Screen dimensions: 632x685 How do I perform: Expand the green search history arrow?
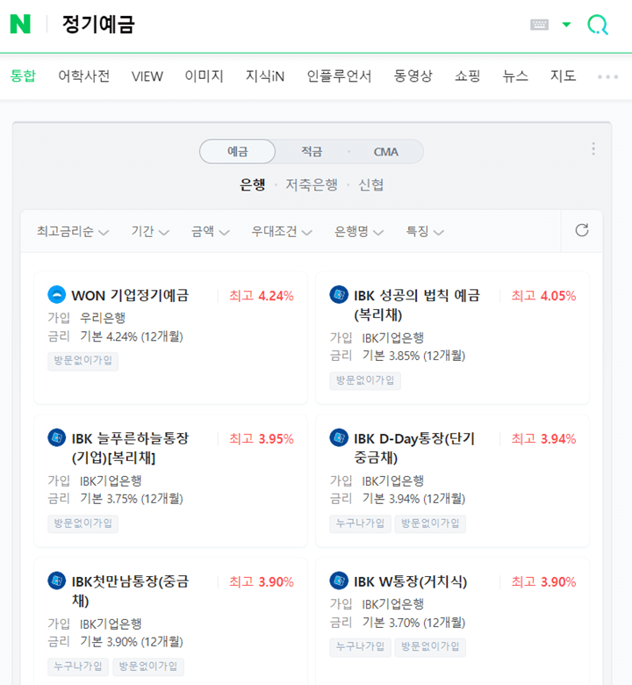click(566, 25)
